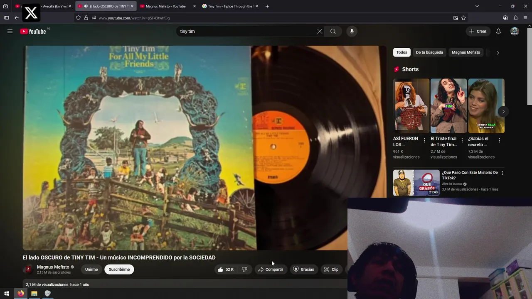The height and width of the screenshot is (299, 532).
Task: Join the channel with Unirme
Action: pos(91,270)
